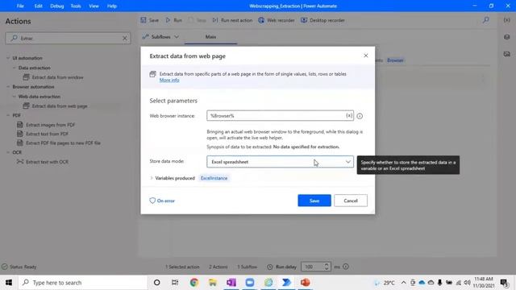The width and height of the screenshot is (516, 290).
Task: Collapse the UI automation group
Action: [x=8, y=58]
